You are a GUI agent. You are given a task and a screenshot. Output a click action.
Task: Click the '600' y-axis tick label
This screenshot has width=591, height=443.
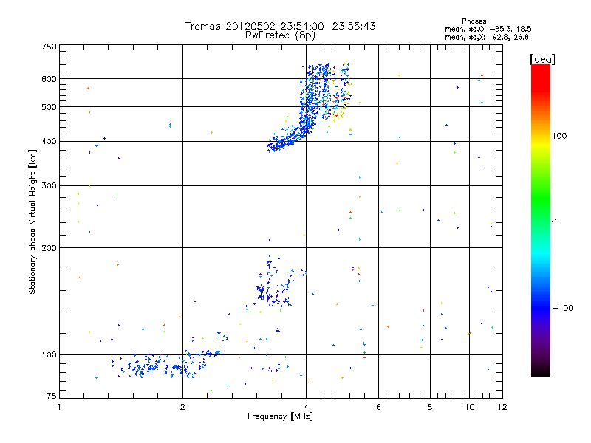pyautogui.click(x=49, y=79)
